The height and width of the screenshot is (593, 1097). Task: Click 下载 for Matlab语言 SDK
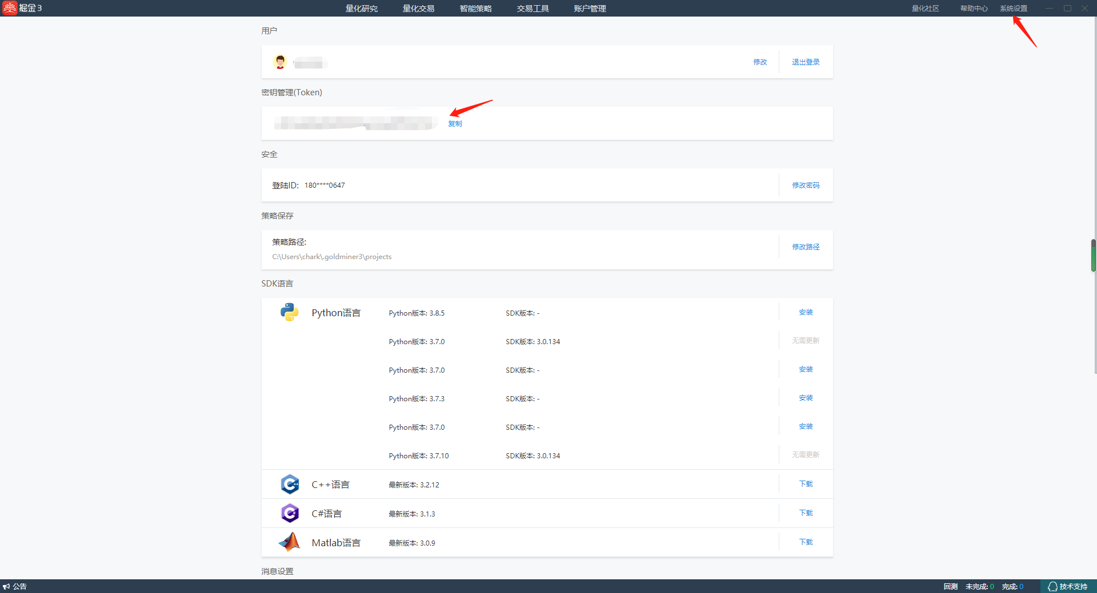click(806, 542)
